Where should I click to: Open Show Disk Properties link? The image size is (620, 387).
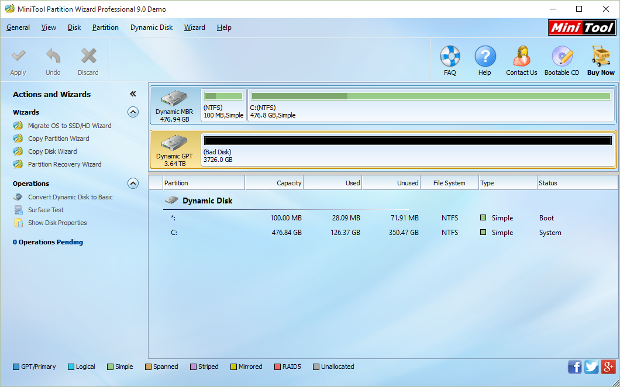(57, 223)
